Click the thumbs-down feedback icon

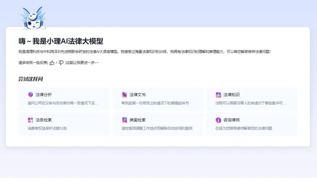click(61, 63)
